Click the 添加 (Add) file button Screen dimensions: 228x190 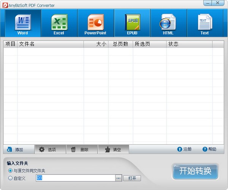coord(16,150)
